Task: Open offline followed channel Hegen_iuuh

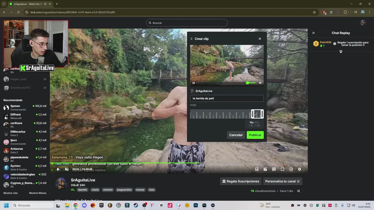Action: click(25, 79)
